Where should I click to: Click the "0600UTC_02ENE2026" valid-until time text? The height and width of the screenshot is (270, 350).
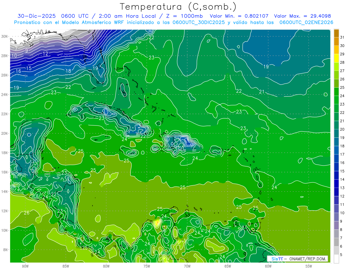pyautogui.click(x=306, y=22)
